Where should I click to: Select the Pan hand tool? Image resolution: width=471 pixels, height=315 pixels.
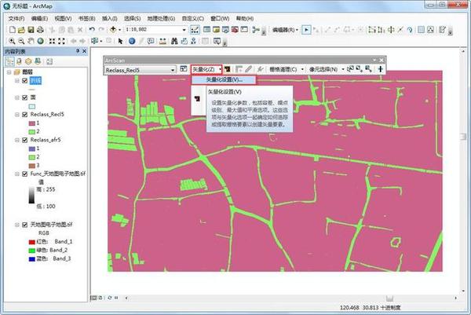31,41
